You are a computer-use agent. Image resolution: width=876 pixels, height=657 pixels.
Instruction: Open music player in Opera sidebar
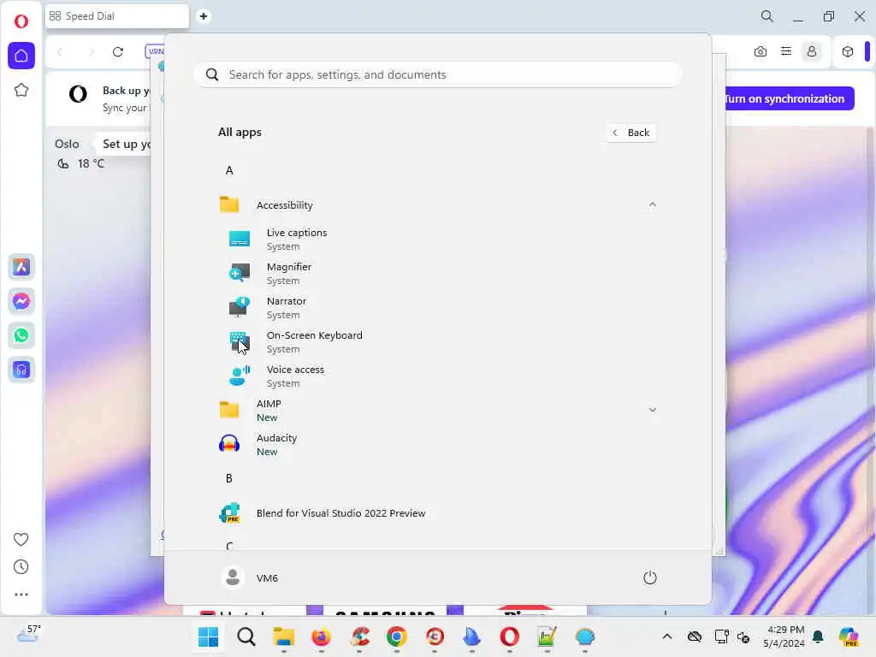(21, 370)
